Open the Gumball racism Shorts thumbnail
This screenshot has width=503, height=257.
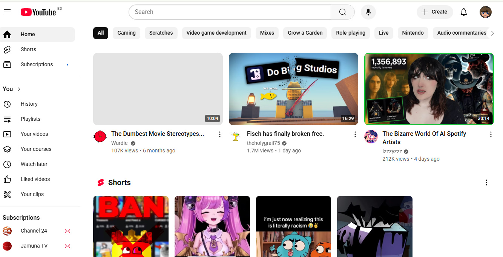[293, 226]
